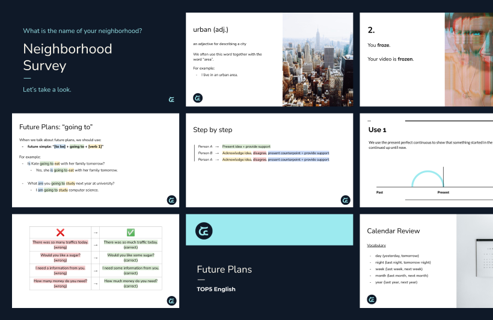Click the "Would you like a sugar?" cell

click(x=60, y=258)
